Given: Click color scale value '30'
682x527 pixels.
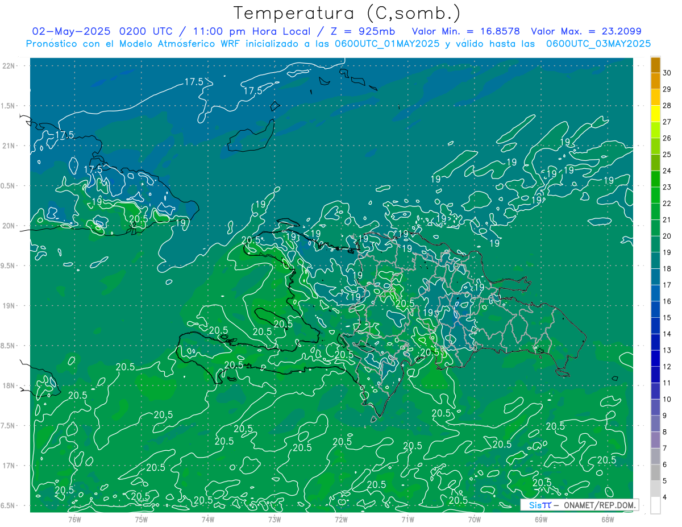Looking at the screenshot, I should click(667, 73).
